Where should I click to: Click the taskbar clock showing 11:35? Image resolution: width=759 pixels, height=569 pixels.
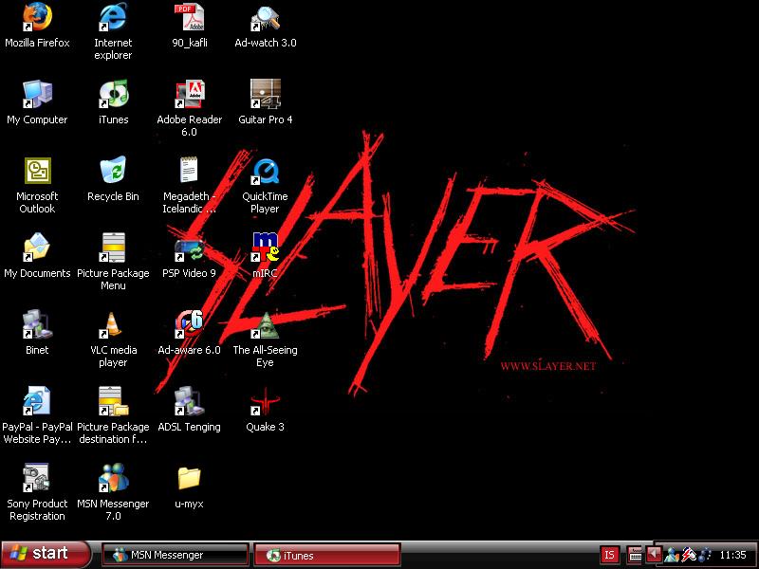[732, 555]
